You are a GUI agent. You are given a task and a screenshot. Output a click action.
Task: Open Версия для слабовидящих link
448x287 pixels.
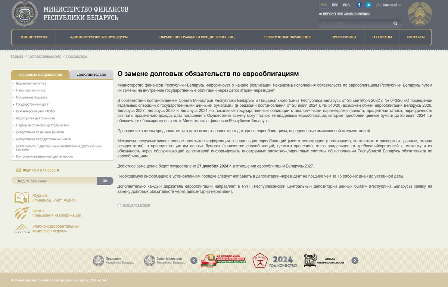pos(346,14)
